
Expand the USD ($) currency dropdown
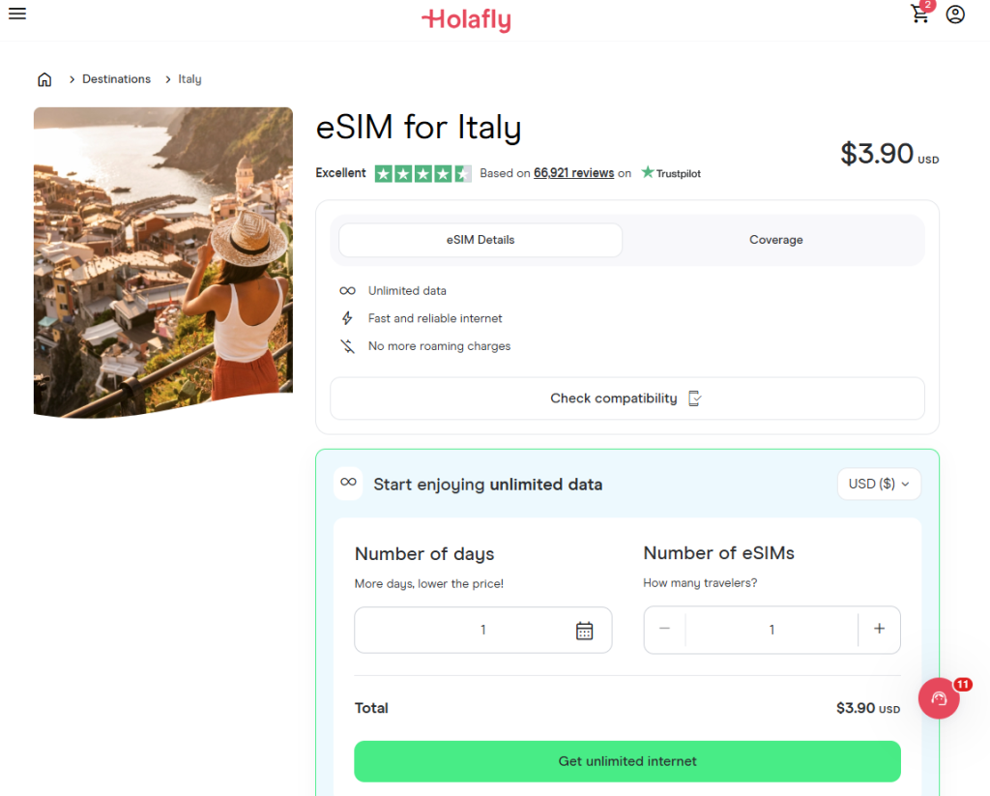coord(879,485)
